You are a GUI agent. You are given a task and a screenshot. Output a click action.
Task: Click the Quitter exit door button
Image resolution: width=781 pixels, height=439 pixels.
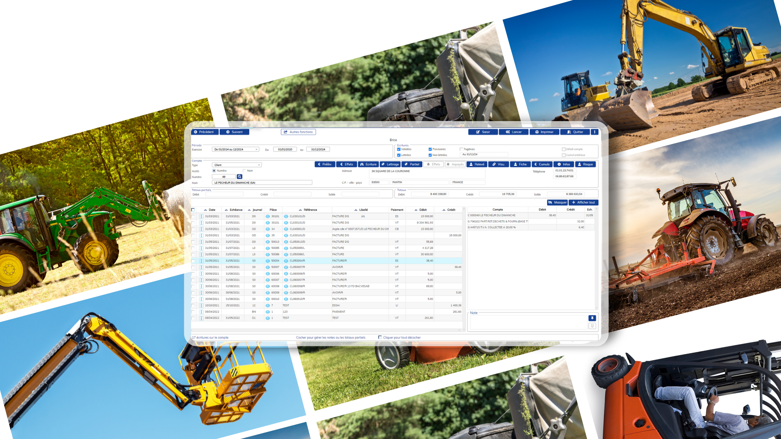tap(575, 132)
